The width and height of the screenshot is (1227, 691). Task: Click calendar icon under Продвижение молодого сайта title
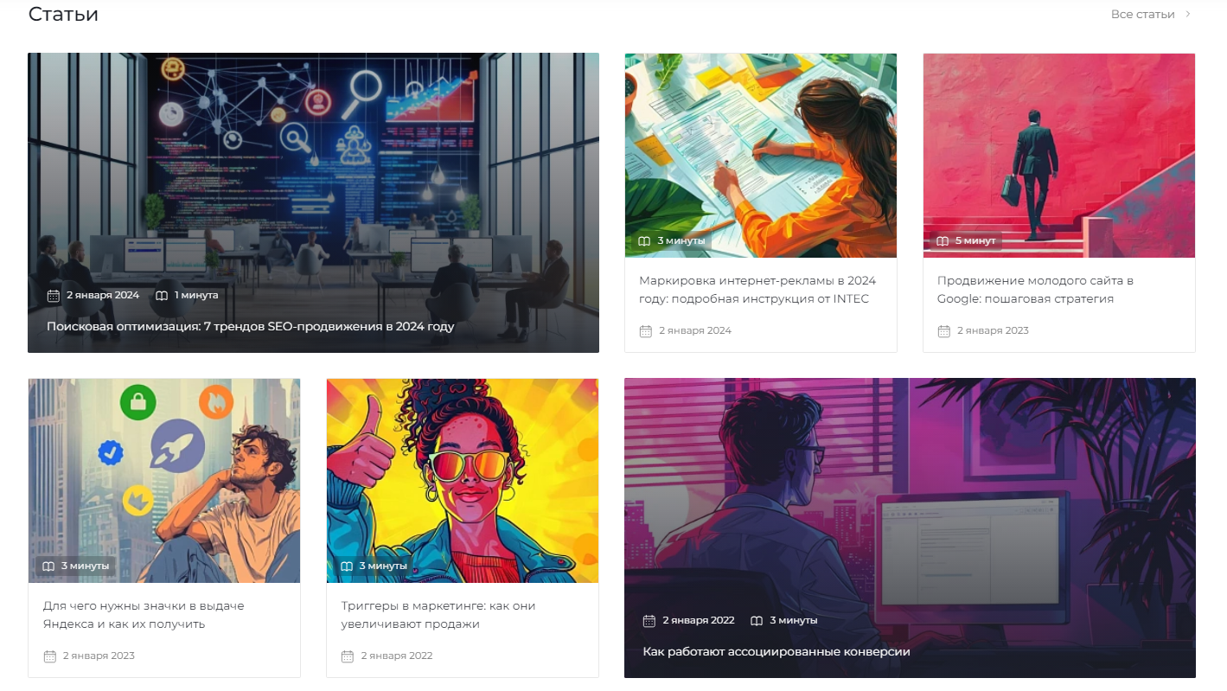(x=944, y=330)
